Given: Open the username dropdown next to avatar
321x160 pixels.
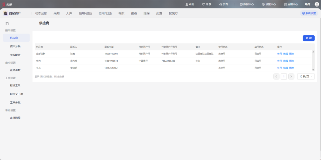Looking at the screenshot, I should click(308, 4).
